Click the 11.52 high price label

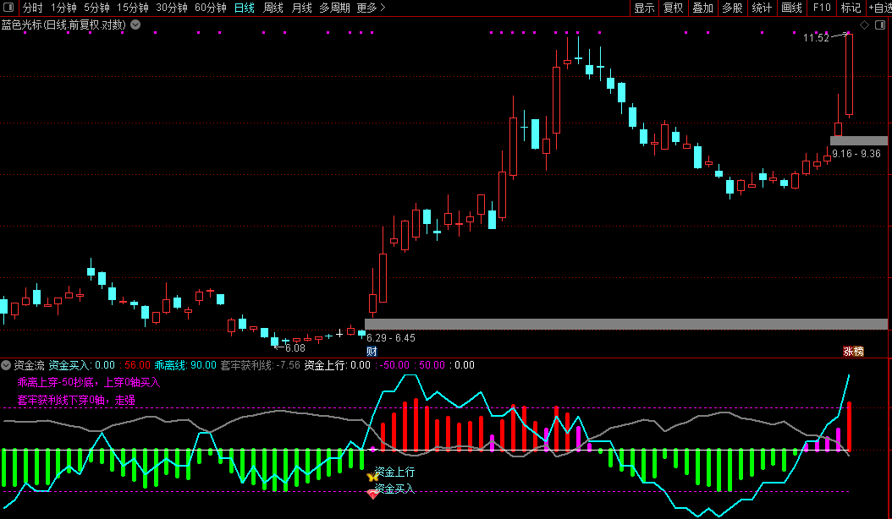817,38
